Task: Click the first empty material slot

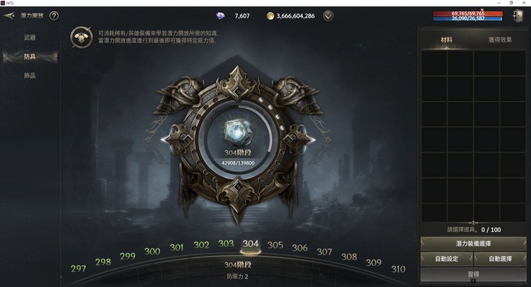Action: (434, 63)
